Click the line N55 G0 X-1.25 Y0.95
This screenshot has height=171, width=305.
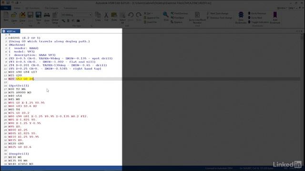pyautogui.click(x=26, y=103)
